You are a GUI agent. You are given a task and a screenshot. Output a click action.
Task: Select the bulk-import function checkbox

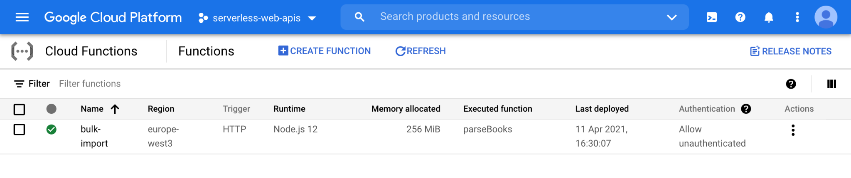20,130
